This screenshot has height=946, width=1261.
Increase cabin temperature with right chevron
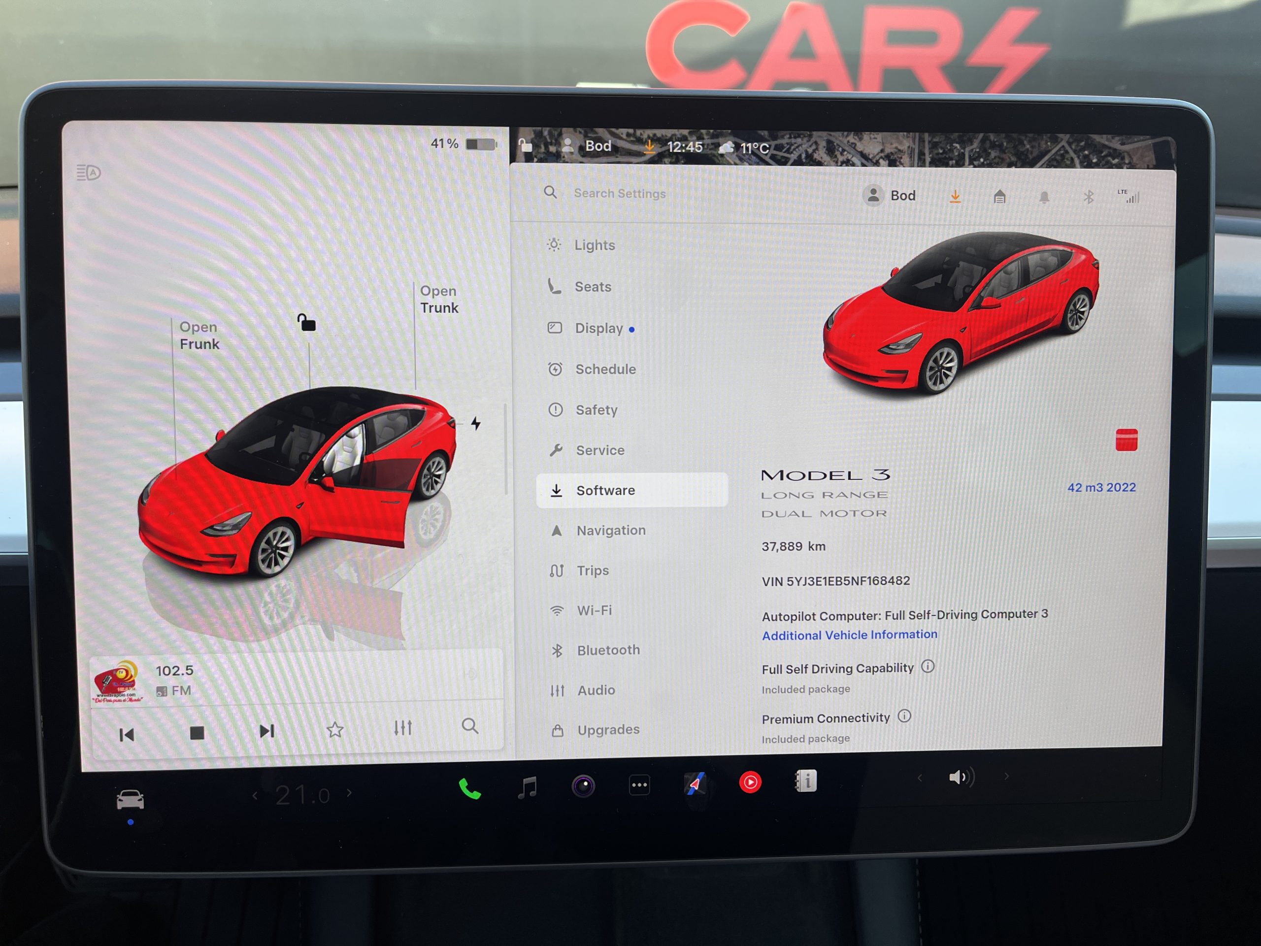pyautogui.click(x=349, y=793)
